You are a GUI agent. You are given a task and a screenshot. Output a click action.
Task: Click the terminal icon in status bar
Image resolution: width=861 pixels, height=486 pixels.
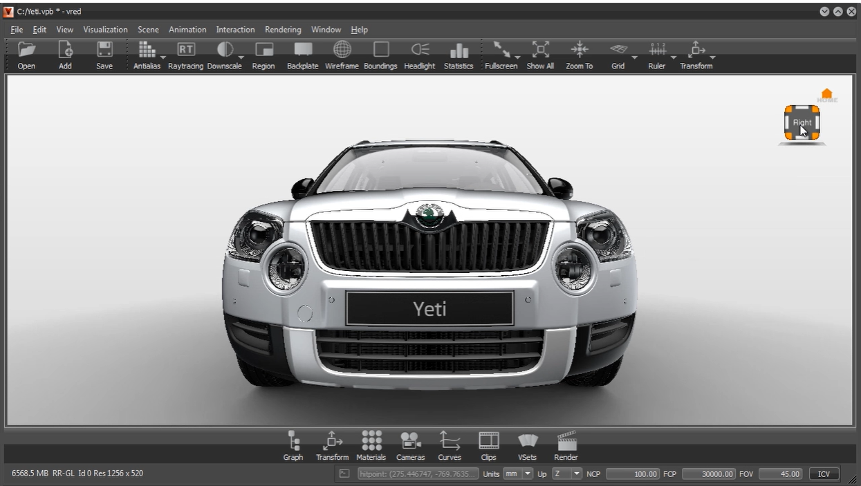(x=344, y=474)
